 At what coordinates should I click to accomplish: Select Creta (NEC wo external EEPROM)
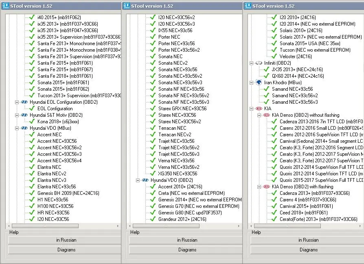pyautogui.click(x=191, y=193)
